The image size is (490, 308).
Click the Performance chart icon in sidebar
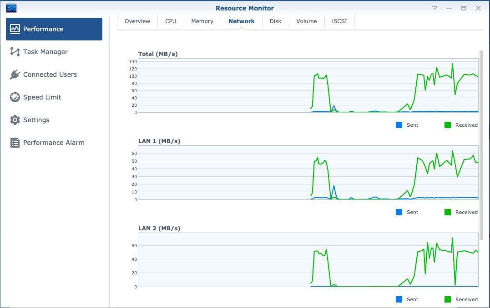coord(15,29)
